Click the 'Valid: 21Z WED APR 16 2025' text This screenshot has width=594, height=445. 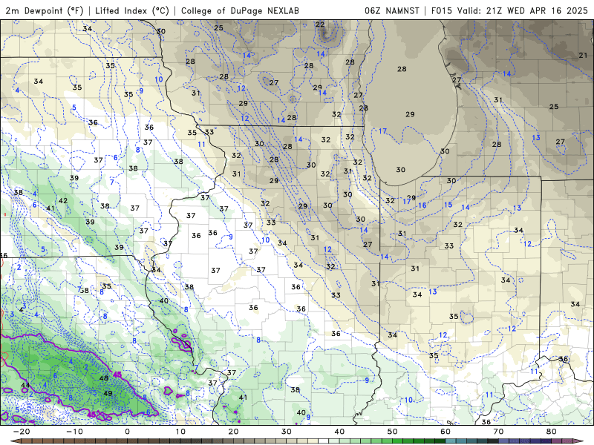(523, 10)
